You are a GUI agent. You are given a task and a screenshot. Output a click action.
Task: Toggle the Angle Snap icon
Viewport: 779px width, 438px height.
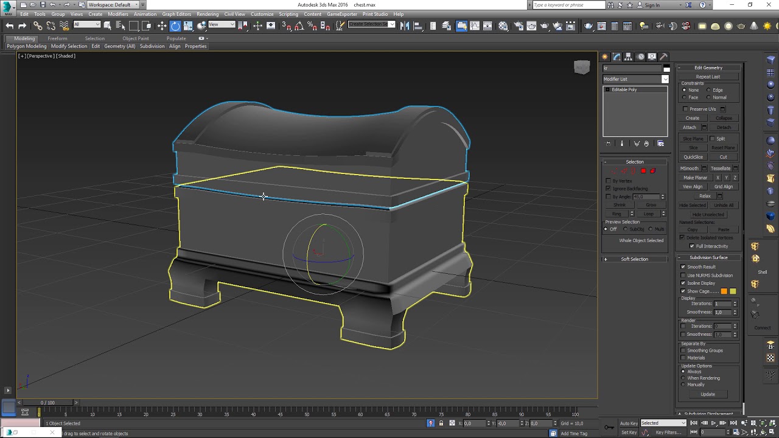coord(299,26)
